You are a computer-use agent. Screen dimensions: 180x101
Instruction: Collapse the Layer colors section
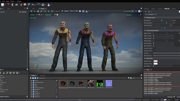coord(145,58)
